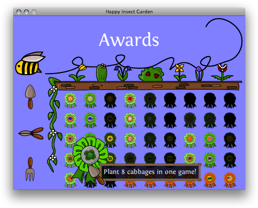This screenshot has height=208, width=258.
Task: Click the purple bulb flower
Action: (199, 73)
